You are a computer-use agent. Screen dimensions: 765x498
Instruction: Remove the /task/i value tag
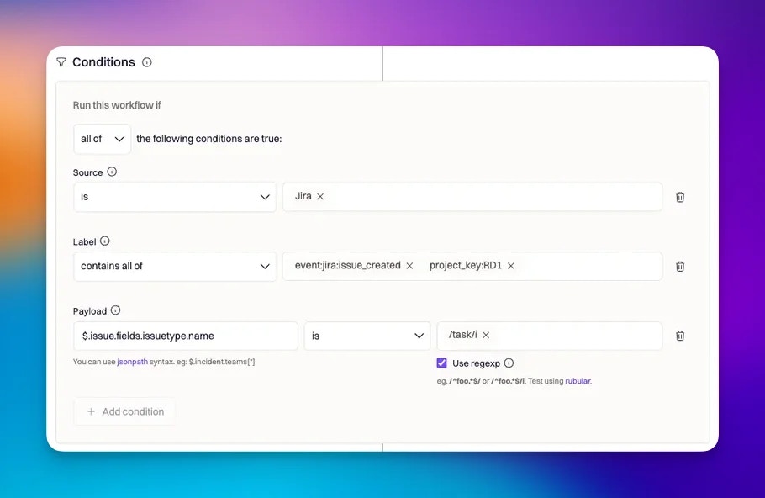tap(486, 335)
